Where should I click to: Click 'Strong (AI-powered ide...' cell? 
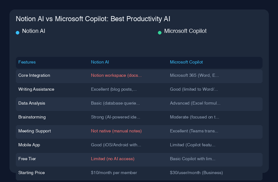coord(116,117)
